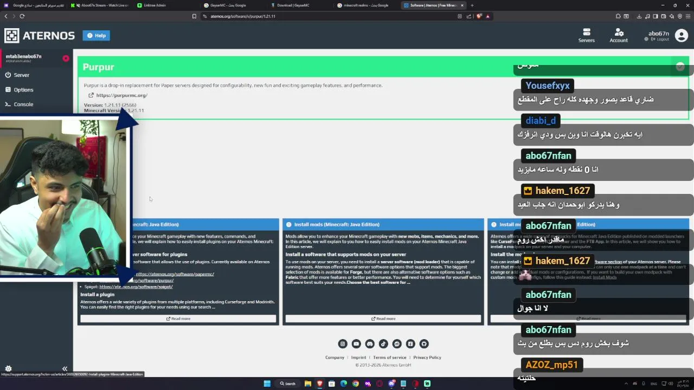
Task: Bookmark this page in the address bar
Action: click(194, 16)
